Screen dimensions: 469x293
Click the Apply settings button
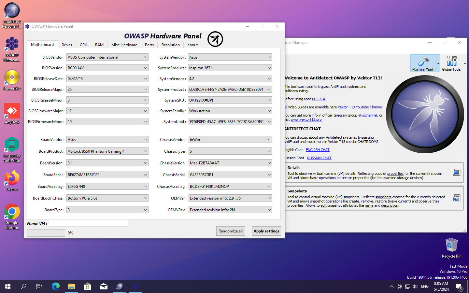[266, 231]
